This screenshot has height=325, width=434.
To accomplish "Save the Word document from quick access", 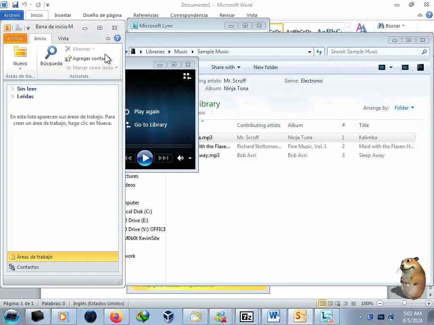I will (15, 5).
